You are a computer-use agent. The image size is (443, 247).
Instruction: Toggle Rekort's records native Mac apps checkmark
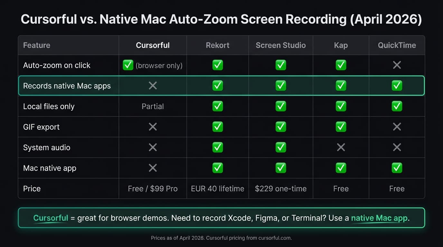pos(217,86)
